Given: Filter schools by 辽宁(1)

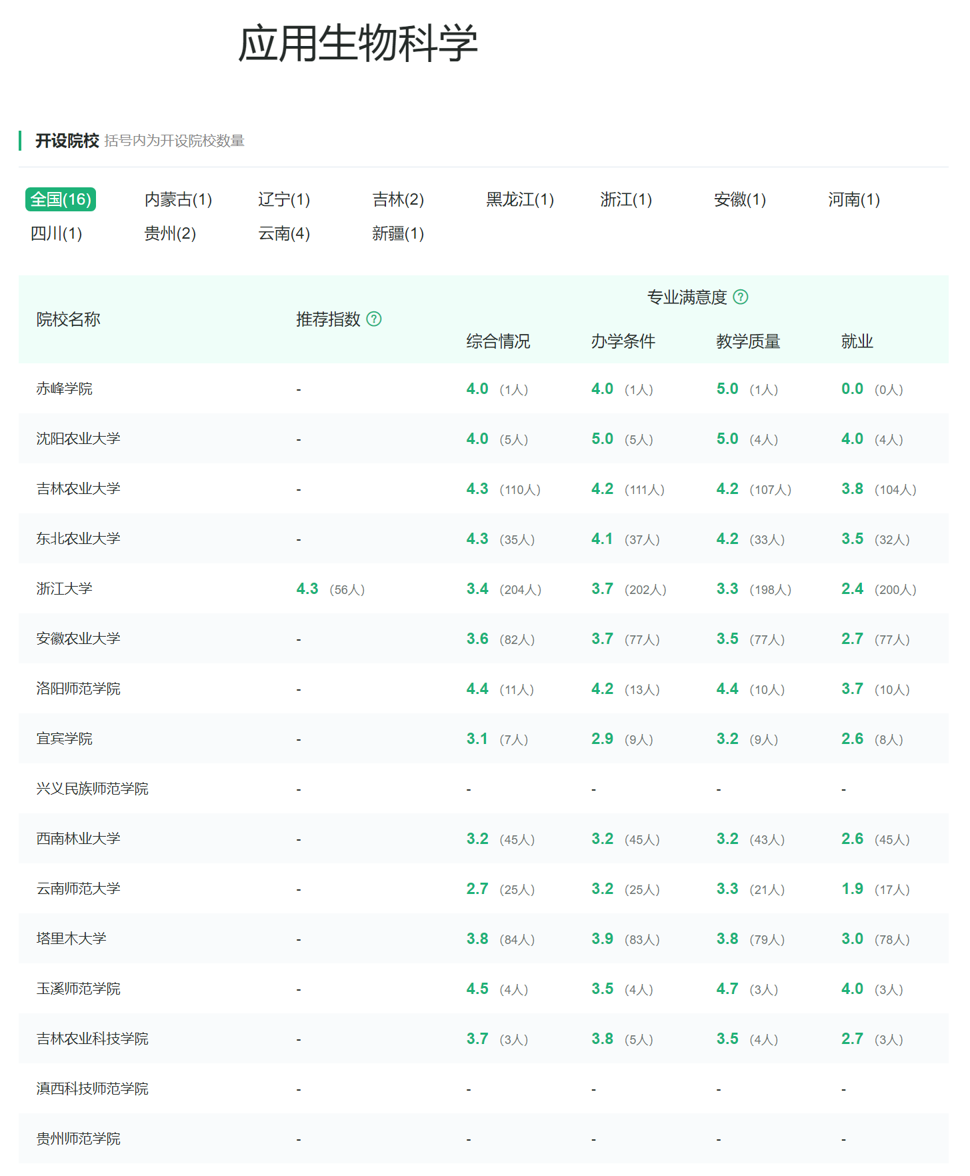Looking at the screenshot, I should point(284,199).
